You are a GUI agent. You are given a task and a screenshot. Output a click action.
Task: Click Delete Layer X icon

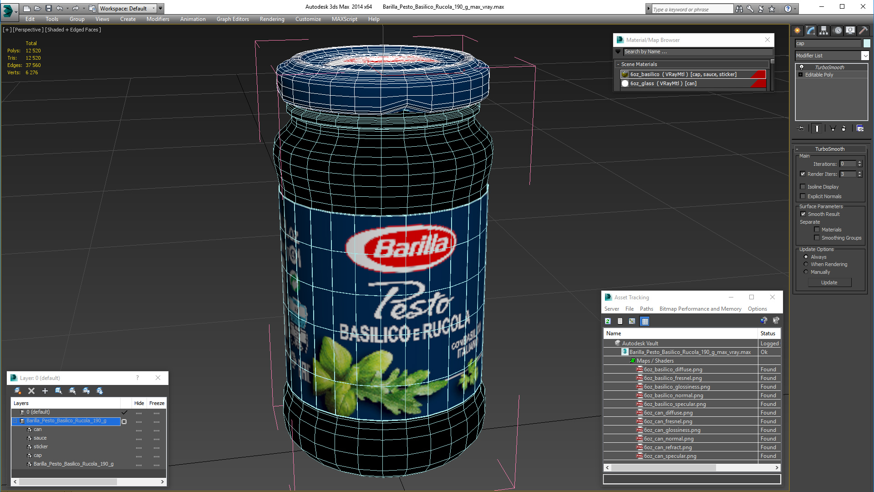31,391
